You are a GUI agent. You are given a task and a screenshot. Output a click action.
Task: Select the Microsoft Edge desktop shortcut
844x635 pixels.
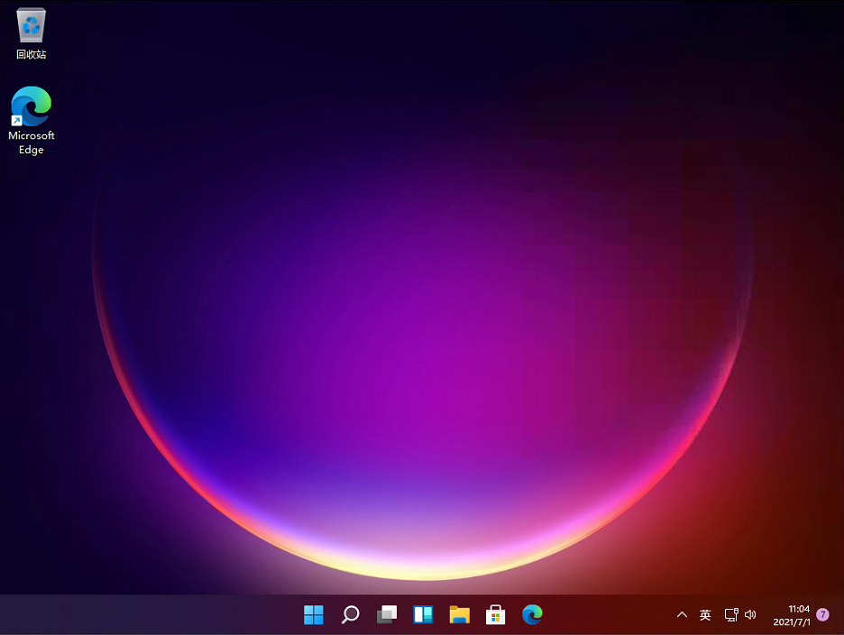click(32, 106)
